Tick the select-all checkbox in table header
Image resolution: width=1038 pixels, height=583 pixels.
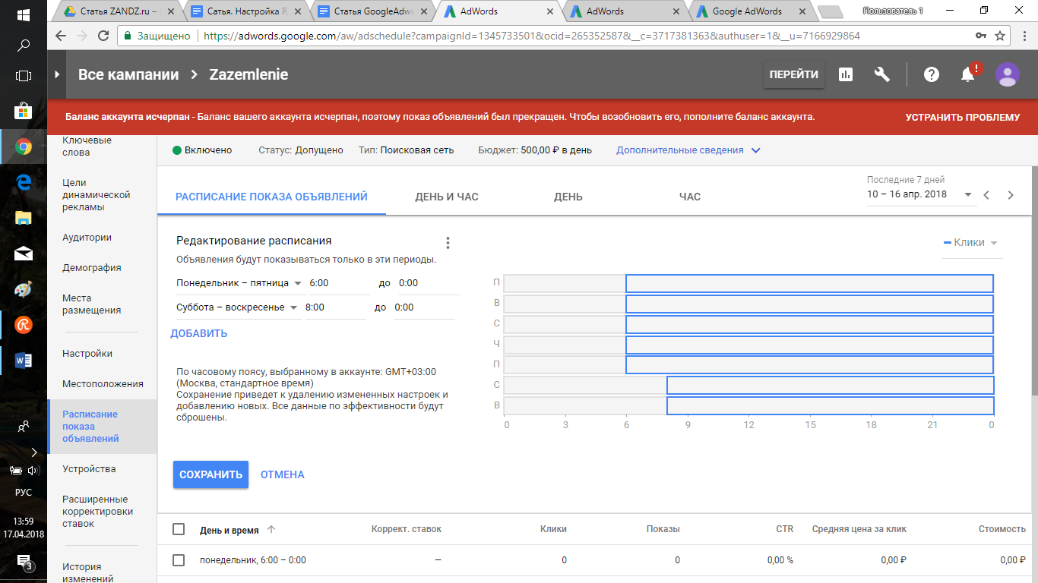pyautogui.click(x=179, y=529)
